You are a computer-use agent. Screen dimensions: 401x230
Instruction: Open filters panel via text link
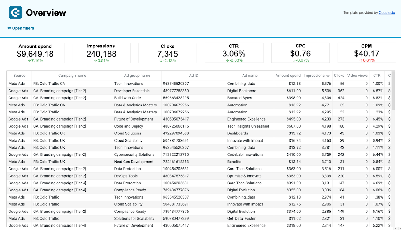pos(23,28)
